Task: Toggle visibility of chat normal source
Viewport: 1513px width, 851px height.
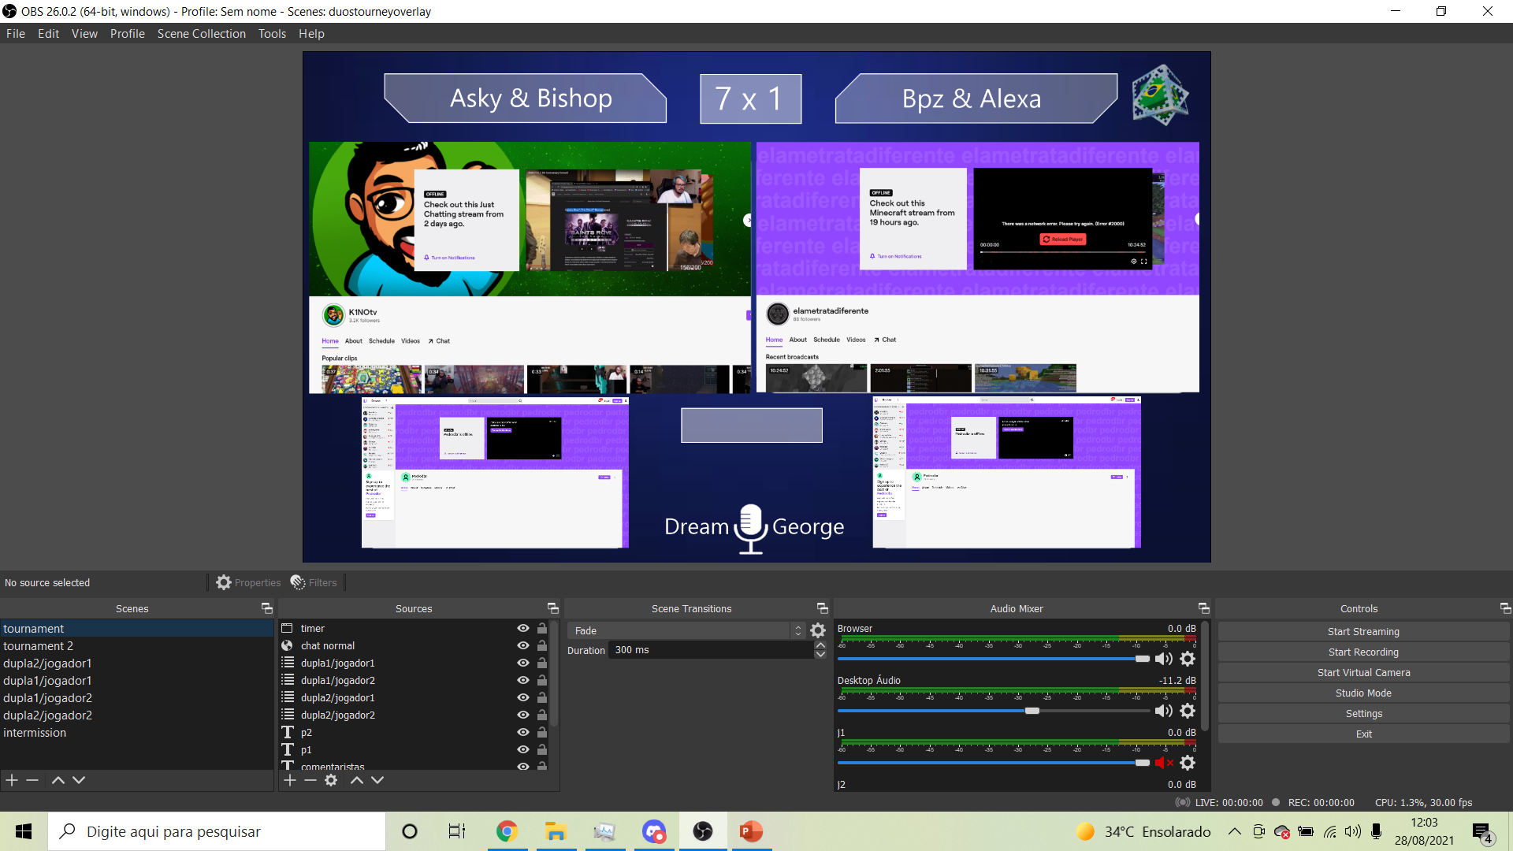Action: pos(522,645)
